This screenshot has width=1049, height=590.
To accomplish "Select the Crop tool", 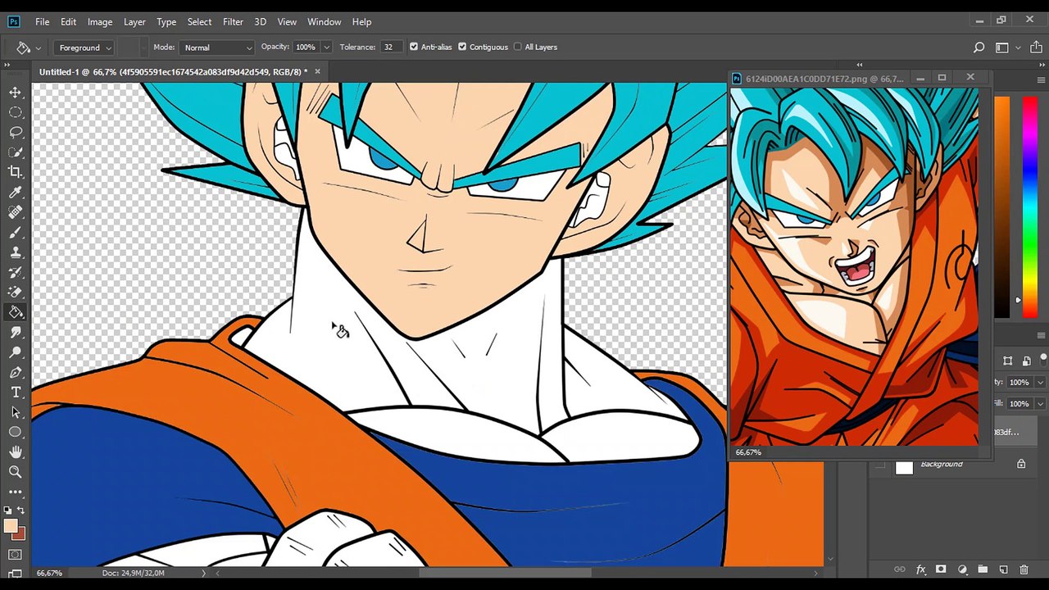I will click(x=16, y=172).
